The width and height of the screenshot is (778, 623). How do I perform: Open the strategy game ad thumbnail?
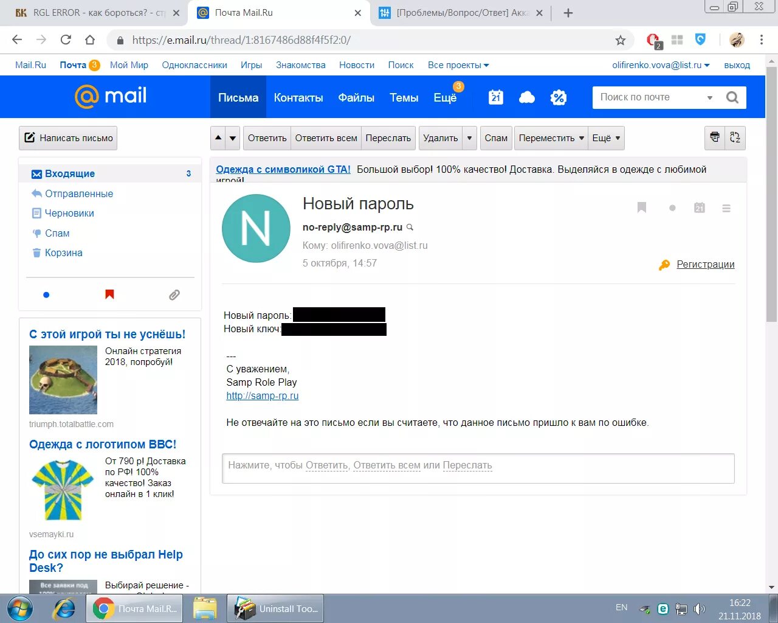click(63, 380)
